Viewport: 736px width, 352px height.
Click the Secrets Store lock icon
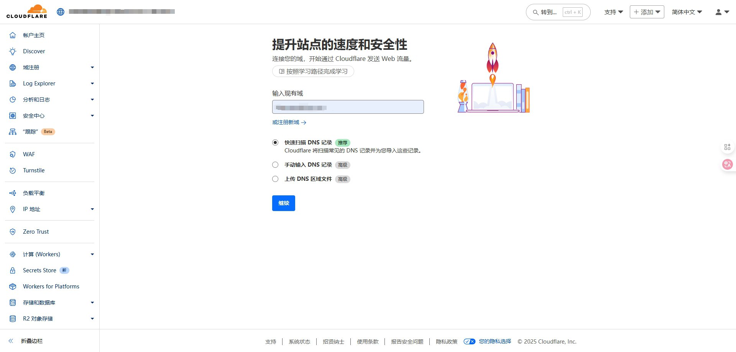[x=13, y=270]
